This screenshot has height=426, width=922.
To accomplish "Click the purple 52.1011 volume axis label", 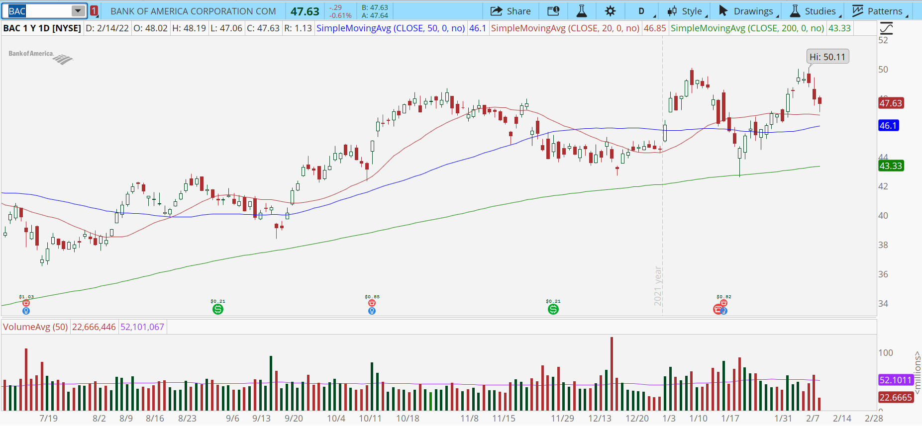I will coord(896,380).
